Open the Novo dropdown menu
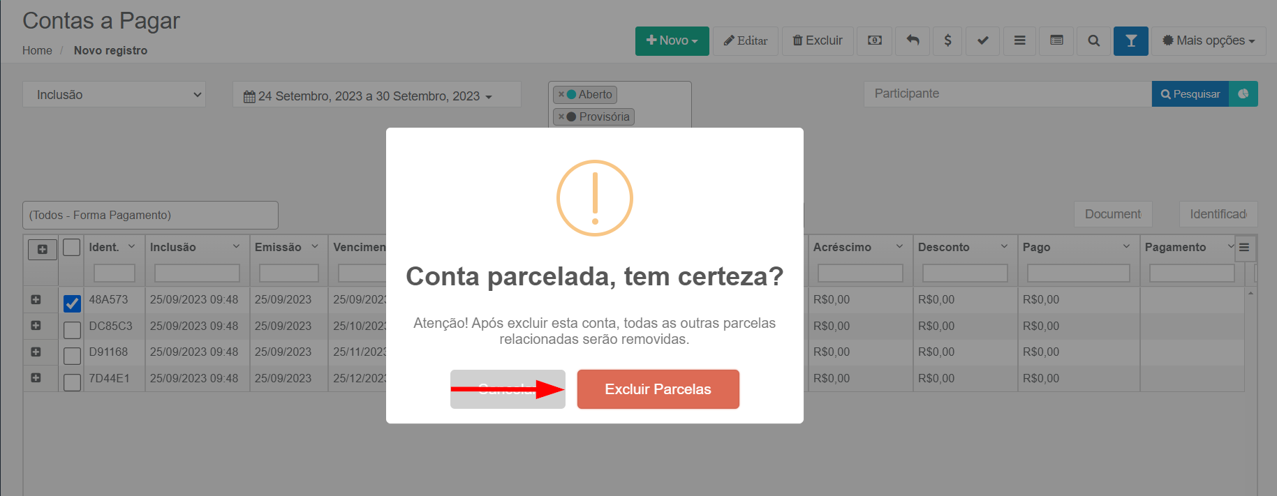The image size is (1277, 496). (x=672, y=40)
